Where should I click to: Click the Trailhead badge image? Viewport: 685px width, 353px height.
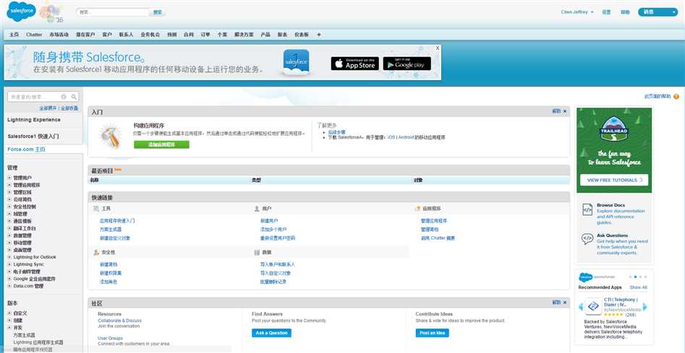click(614, 129)
